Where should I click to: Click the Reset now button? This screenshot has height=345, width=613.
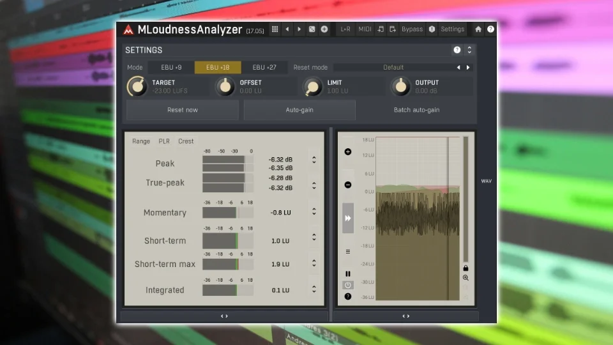[x=183, y=110]
